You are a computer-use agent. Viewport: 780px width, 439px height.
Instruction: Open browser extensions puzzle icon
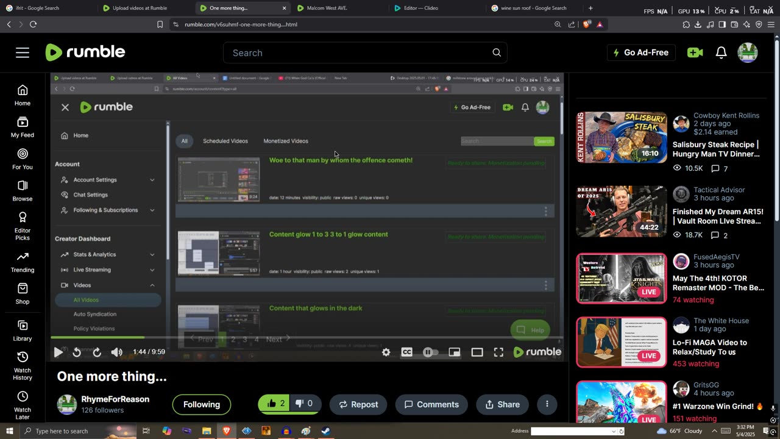click(686, 24)
